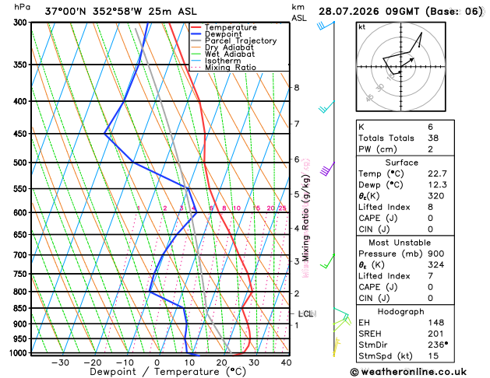Click the vertical Mixing Ratio (g/kg) axis label
The width and height of the screenshot is (490, 378).
[x=306, y=219]
